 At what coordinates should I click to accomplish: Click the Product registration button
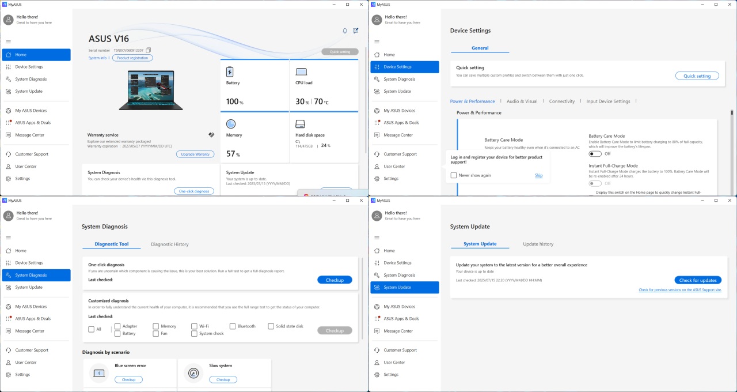[x=132, y=58]
